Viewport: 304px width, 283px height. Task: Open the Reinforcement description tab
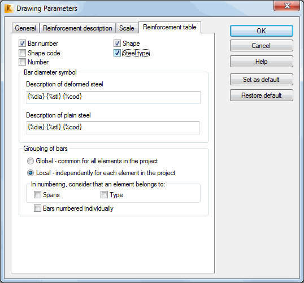77,28
